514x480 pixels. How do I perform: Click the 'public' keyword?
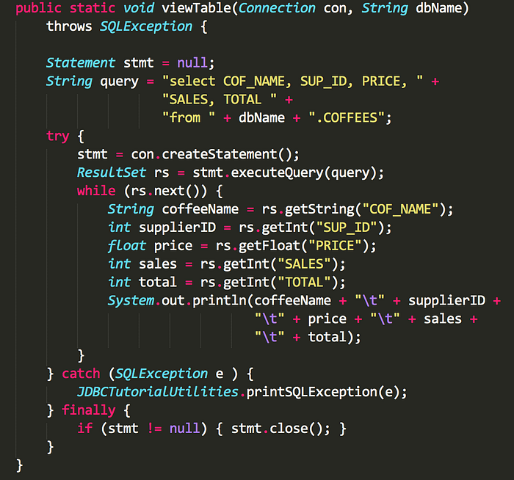38,8
